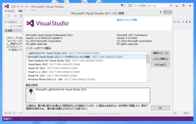Open the feedback speech bubble icon
The width and height of the screenshot is (196, 124).
pyautogui.click(x=130, y=5)
